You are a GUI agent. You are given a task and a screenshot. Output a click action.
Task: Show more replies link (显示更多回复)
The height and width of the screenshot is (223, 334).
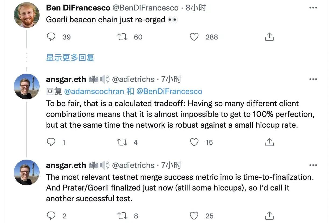70,57
